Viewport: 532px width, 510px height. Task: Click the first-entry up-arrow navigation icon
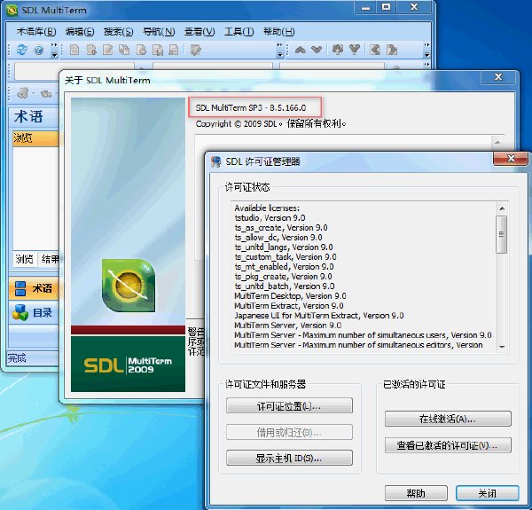[338, 50]
